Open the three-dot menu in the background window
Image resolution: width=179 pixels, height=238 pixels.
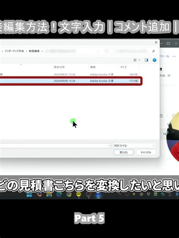coord(174,56)
